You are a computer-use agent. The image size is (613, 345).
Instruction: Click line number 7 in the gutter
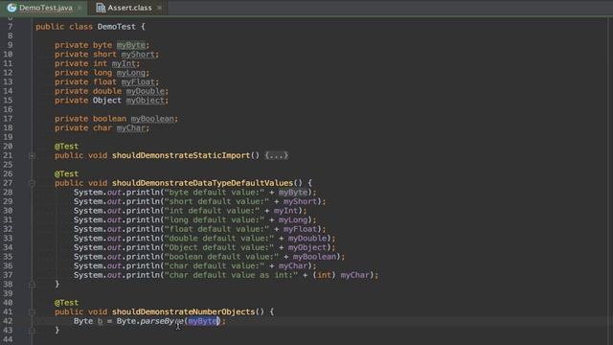point(11,27)
